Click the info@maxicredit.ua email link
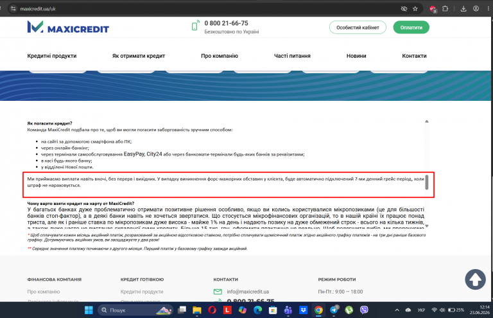Viewport: 493px width, 318px height. tap(248, 292)
